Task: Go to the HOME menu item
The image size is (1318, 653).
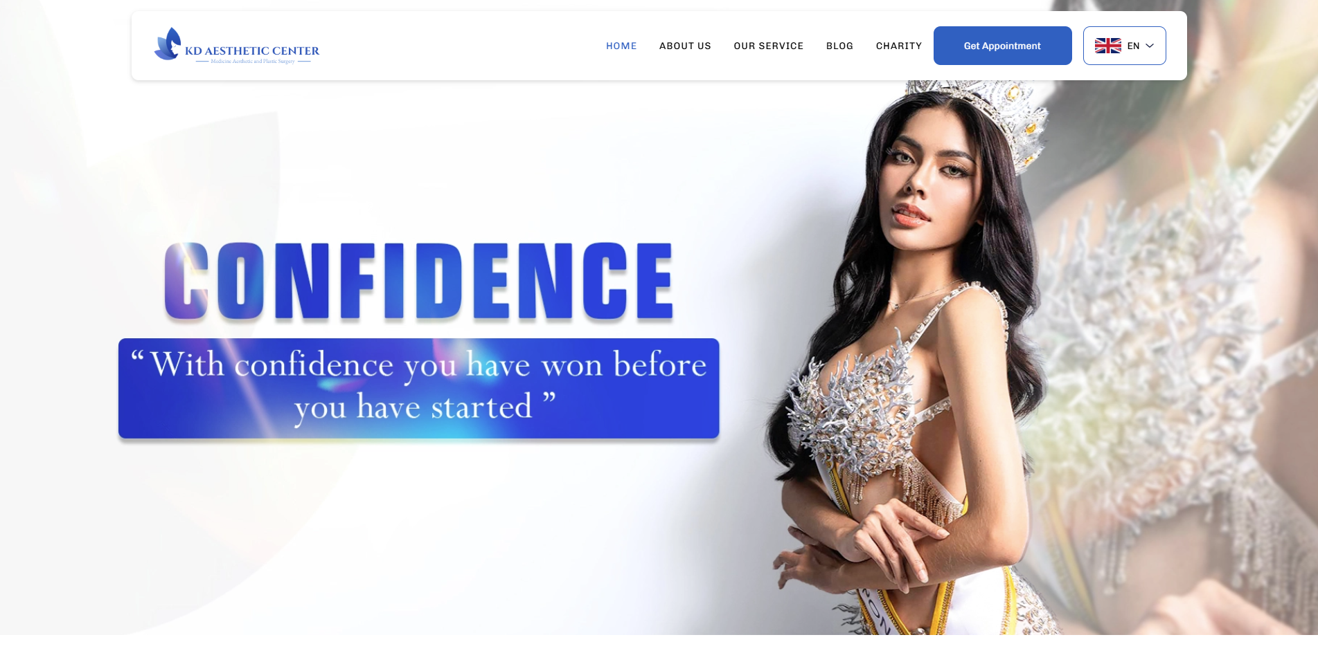Action: (621, 46)
